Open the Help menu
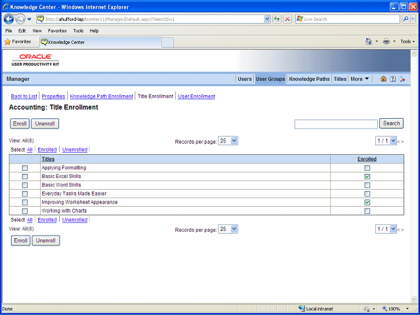 pos(94,31)
